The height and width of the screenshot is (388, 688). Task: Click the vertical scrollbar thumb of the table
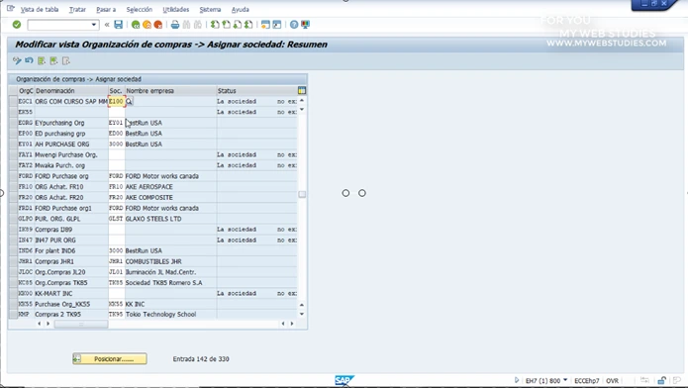tap(302, 194)
